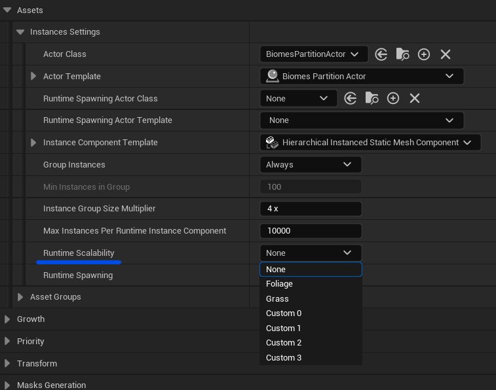Viewport: 496px width, 390px height.
Task: Click plus icon for Runtime Spawning Actor Class
Action: click(x=393, y=98)
